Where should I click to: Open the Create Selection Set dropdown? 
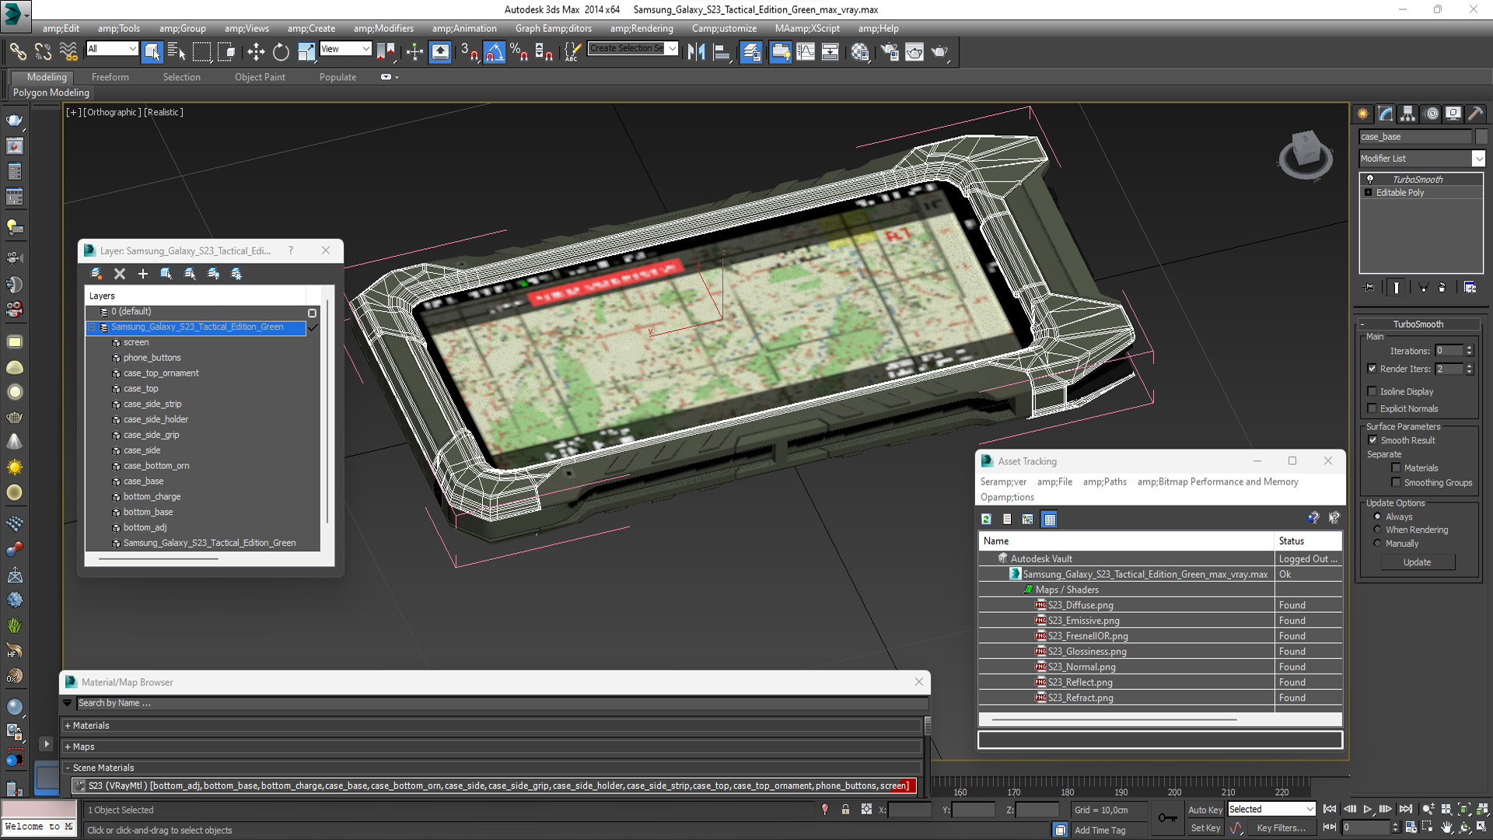coord(673,48)
